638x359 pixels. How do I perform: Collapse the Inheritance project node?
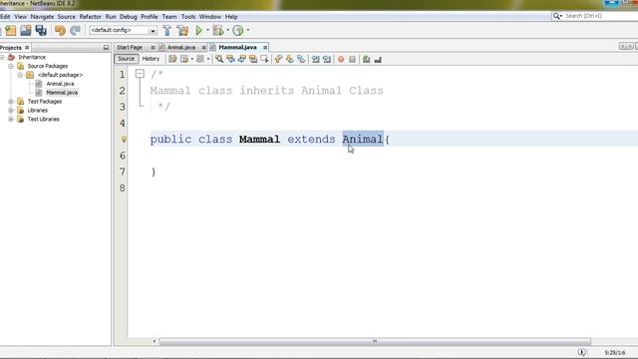pyautogui.click(x=2, y=58)
